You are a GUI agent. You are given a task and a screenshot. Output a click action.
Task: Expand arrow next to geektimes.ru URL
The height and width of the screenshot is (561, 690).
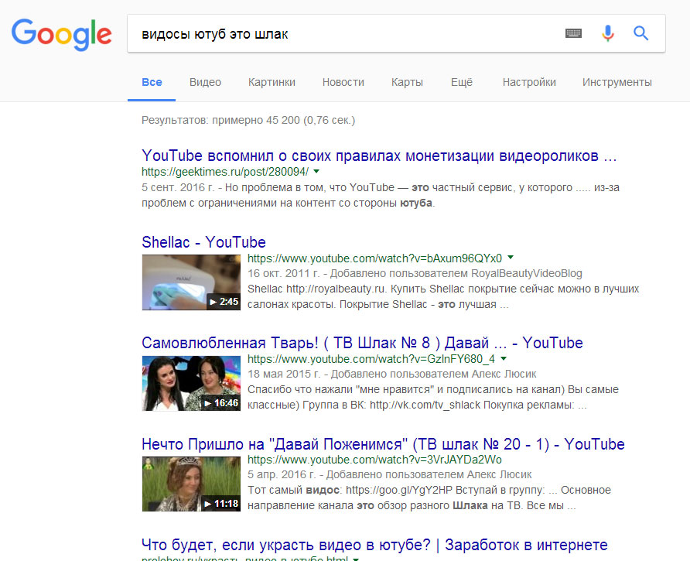tap(316, 171)
